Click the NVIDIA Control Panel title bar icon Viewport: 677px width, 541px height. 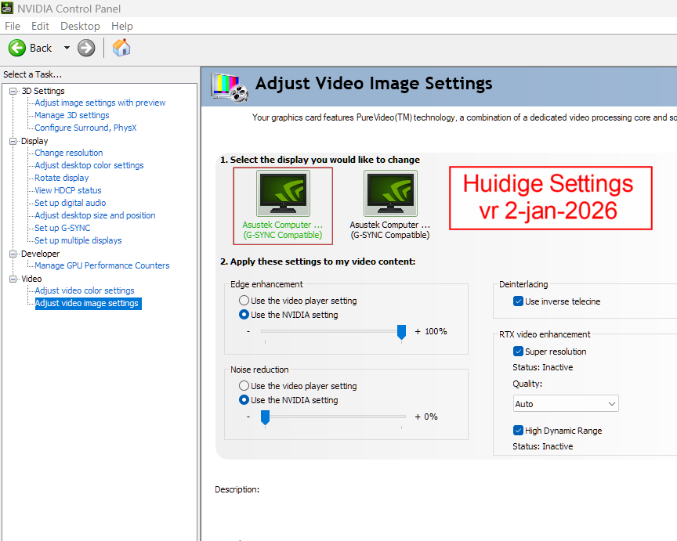pos(7,8)
